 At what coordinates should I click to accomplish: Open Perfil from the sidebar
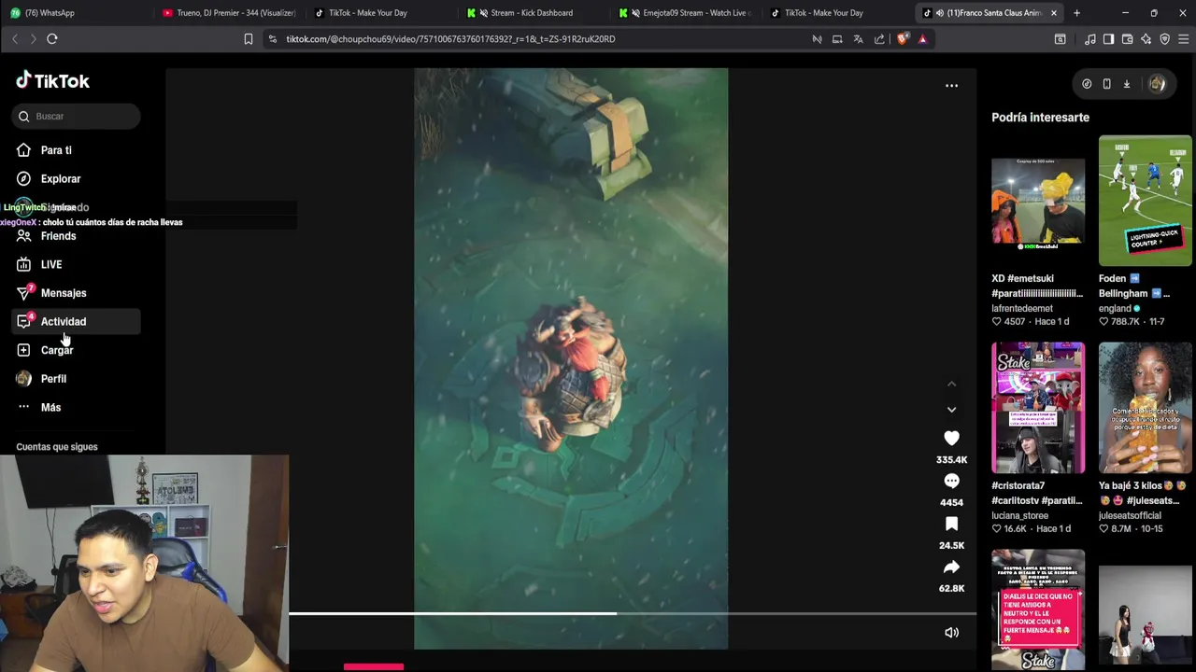click(77, 379)
